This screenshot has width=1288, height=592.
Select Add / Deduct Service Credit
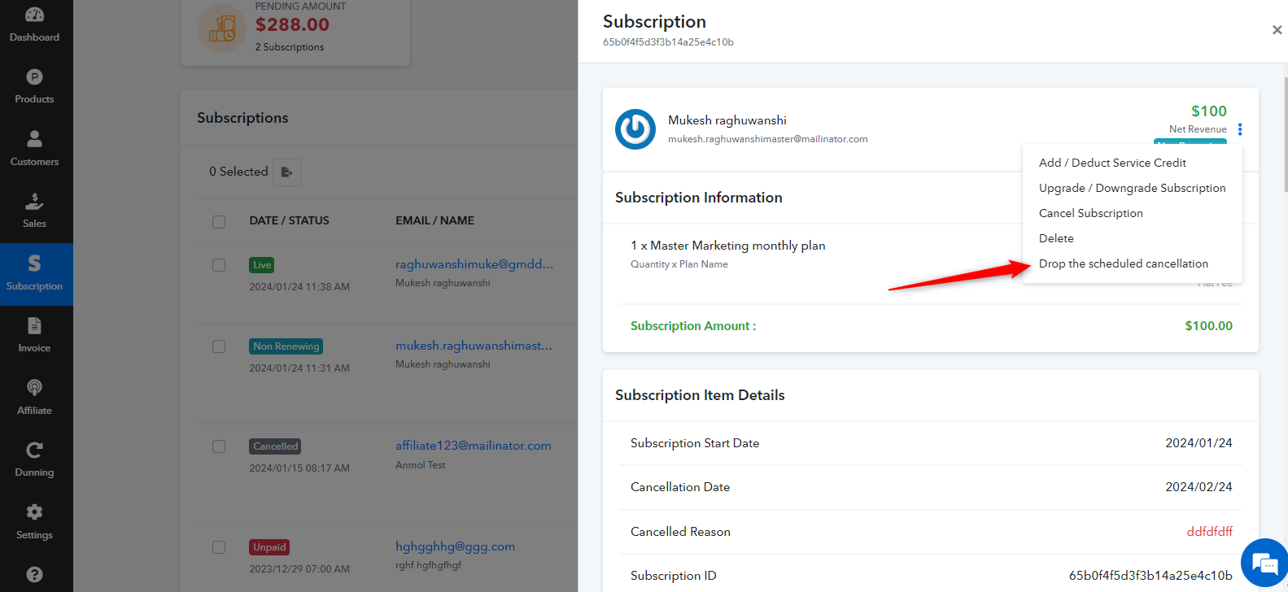pyautogui.click(x=1112, y=163)
